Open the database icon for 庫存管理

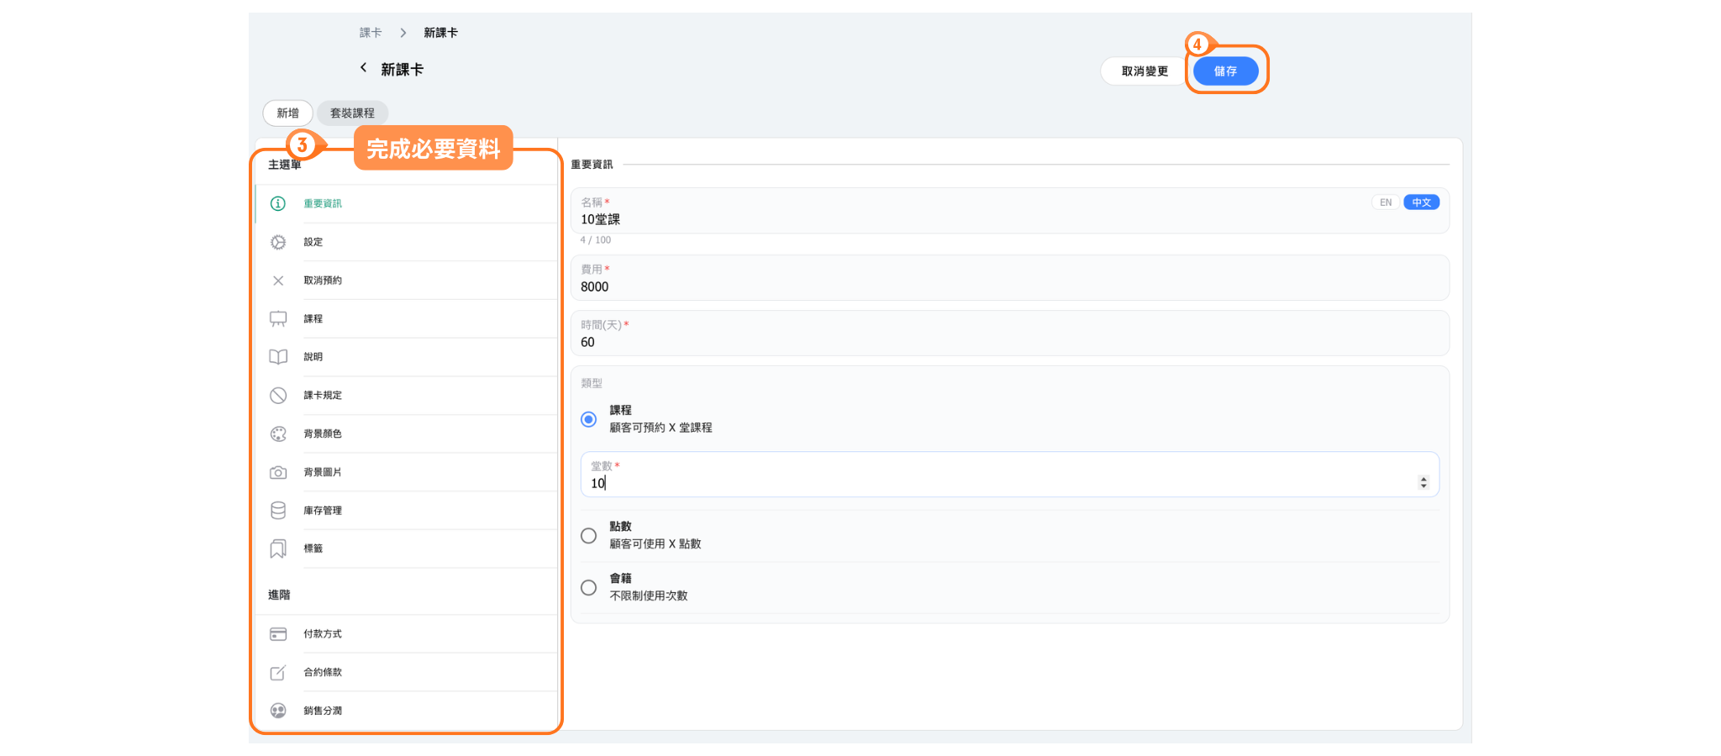278,511
